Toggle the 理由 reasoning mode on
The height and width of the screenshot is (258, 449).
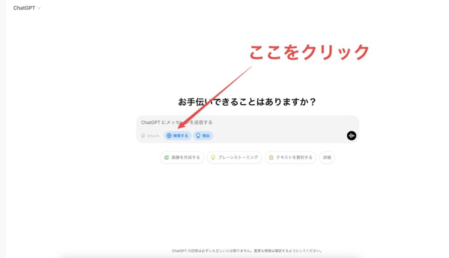pos(203,135)
